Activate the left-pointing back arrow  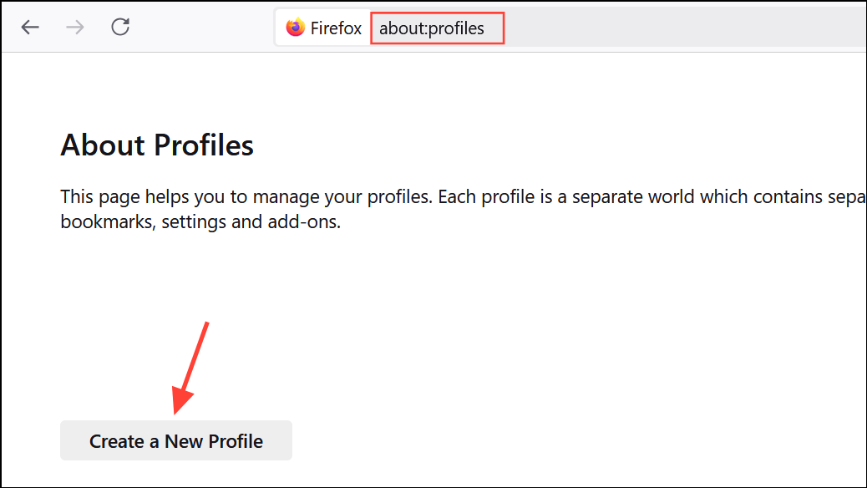point(30,27)
